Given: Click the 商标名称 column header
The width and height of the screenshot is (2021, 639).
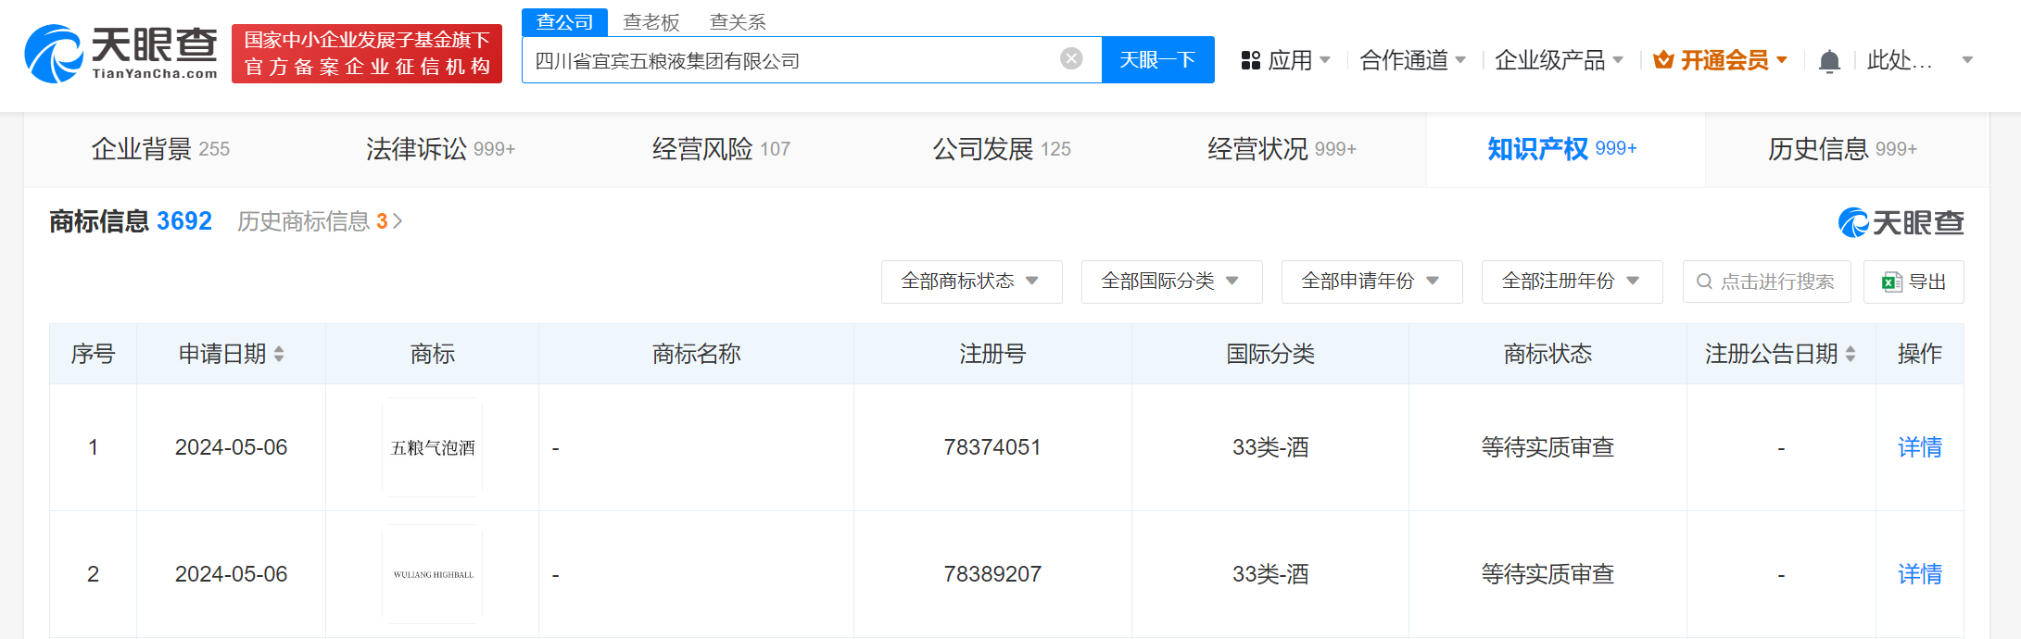Looking at the screenshot, I should [696, 354].
